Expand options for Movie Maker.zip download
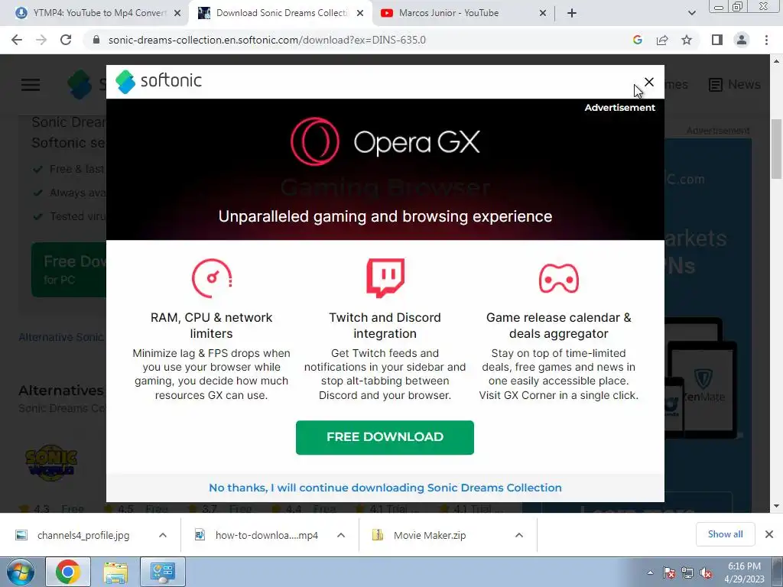Image resolution: width=783 pixels, height=587 pixels. (519, 535)
